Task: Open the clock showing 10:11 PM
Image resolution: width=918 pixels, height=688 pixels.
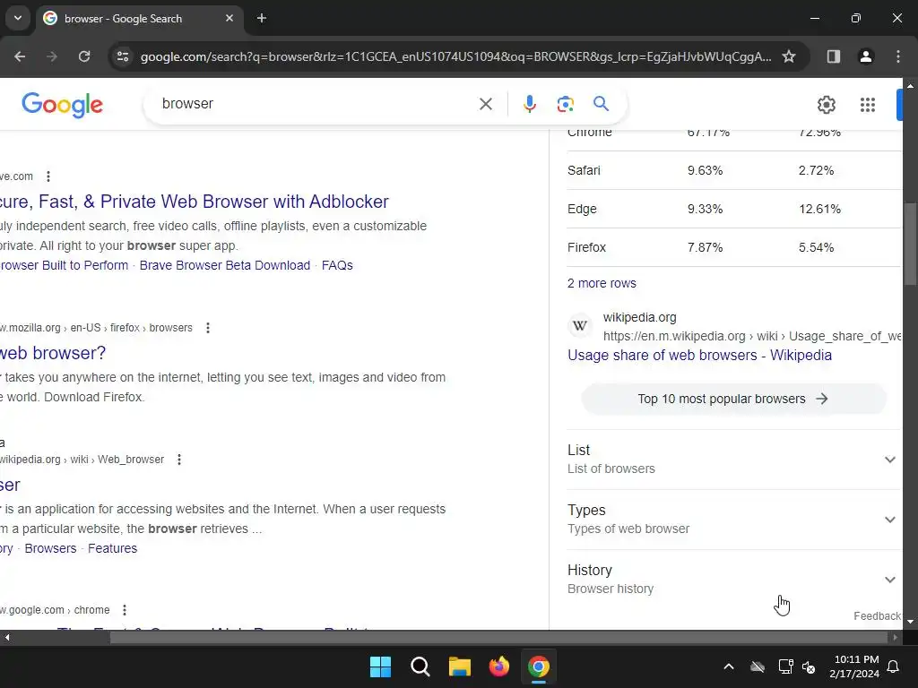Action: 854,666
